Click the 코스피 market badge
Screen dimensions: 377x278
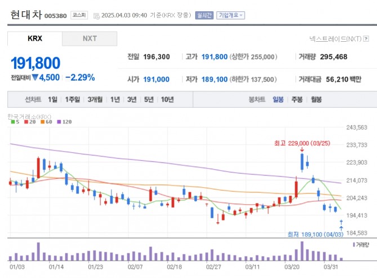78,15
